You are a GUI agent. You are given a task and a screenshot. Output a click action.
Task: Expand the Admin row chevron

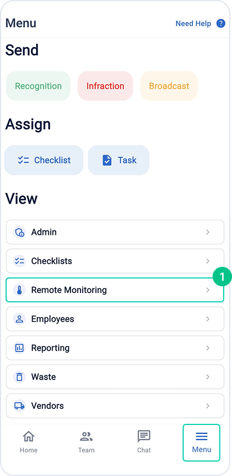coord(208,232)
